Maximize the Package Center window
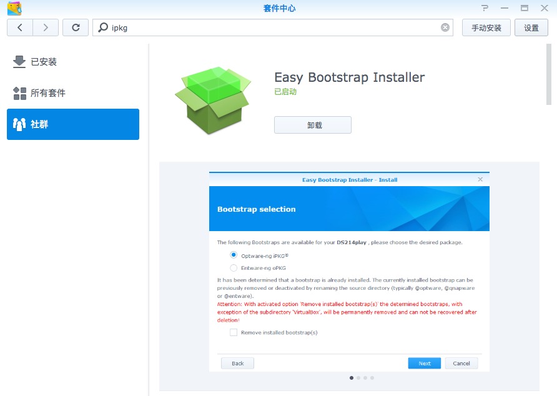The width and height of the screenshot is (557, 396). point(525,8)
